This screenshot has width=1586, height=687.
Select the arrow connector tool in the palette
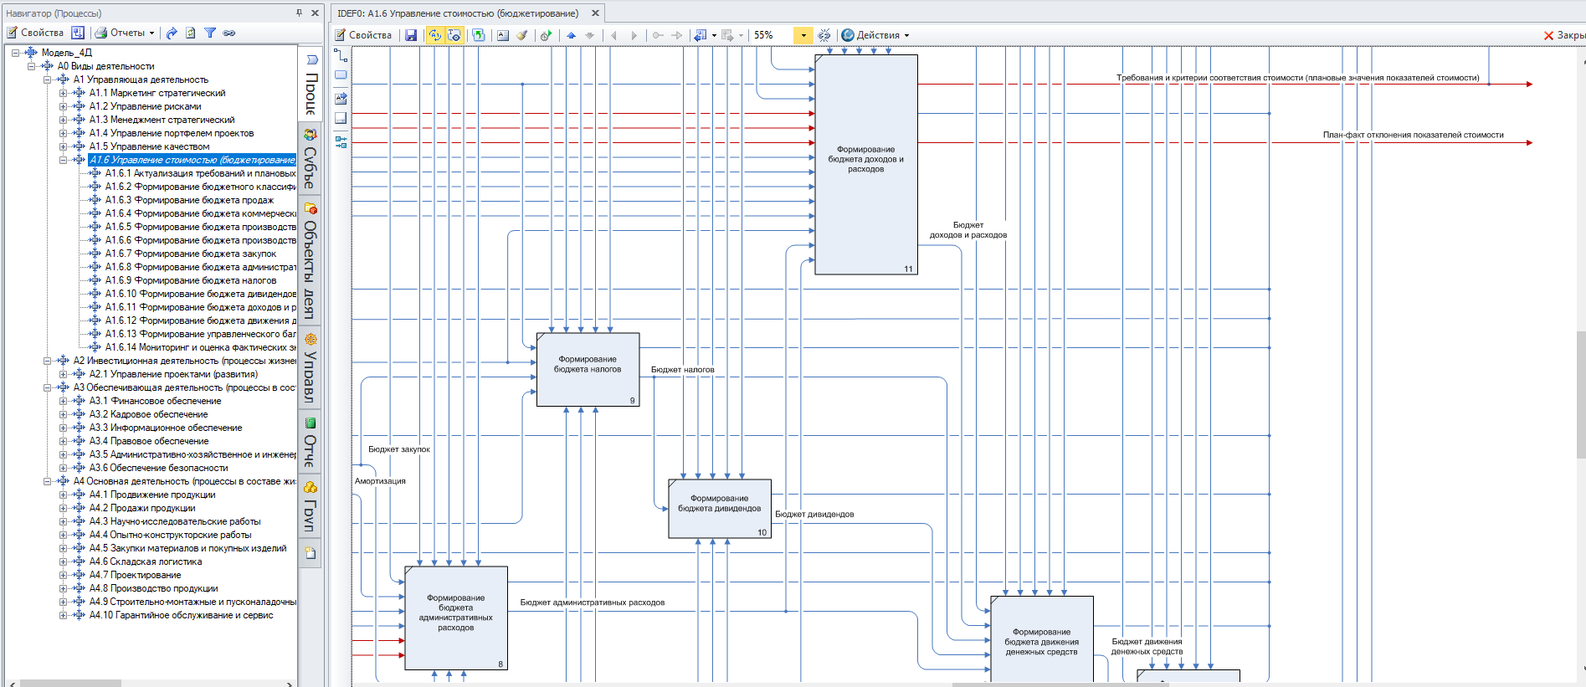pyautogui.click(x=341, y=55)
